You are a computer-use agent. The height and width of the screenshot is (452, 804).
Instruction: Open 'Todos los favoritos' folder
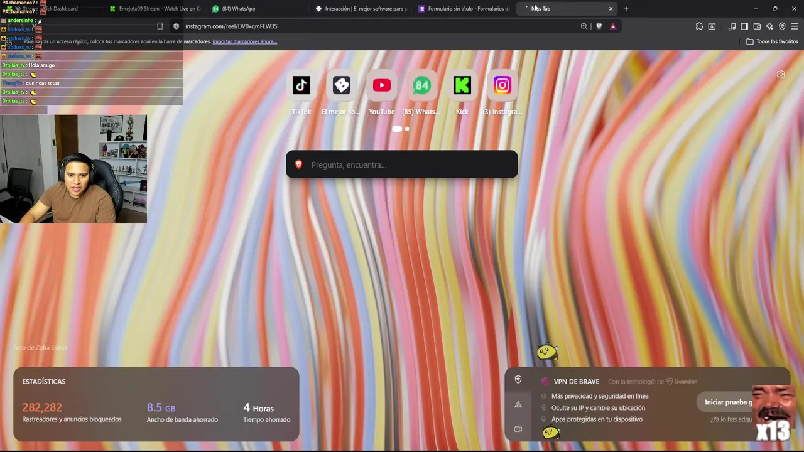[772, 41]
